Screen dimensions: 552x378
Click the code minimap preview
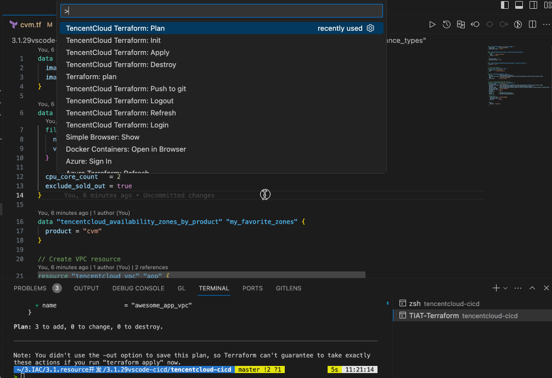tap(517, 76)
